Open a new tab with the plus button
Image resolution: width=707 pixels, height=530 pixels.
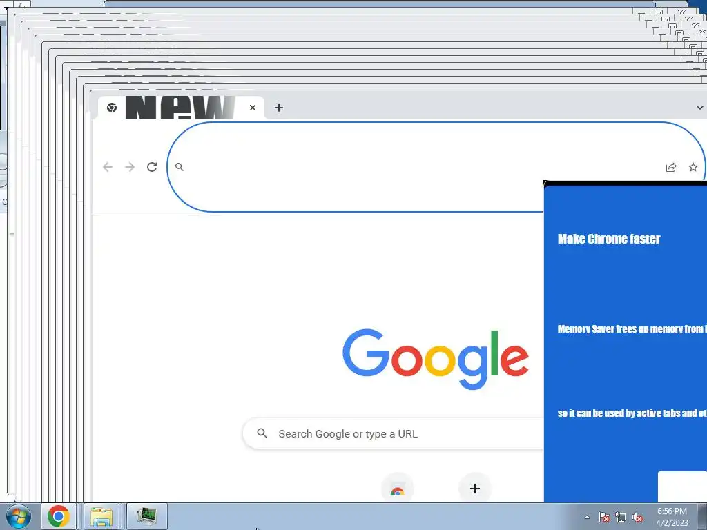pyautogui.click(x=279, y=108)
